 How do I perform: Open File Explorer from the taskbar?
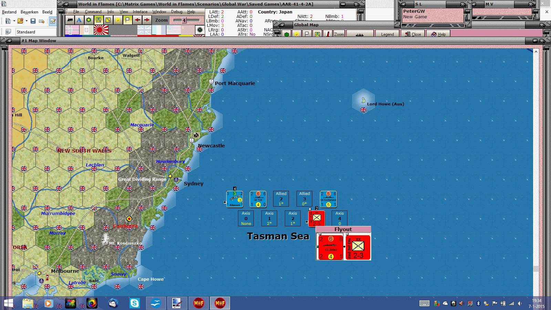click(x=28, y=303)
